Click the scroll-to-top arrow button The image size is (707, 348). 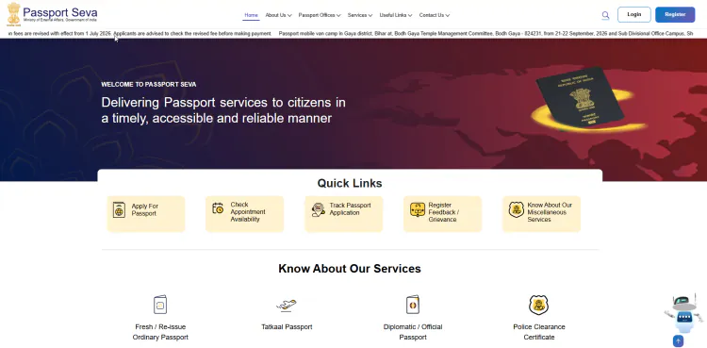pos(678,340)
